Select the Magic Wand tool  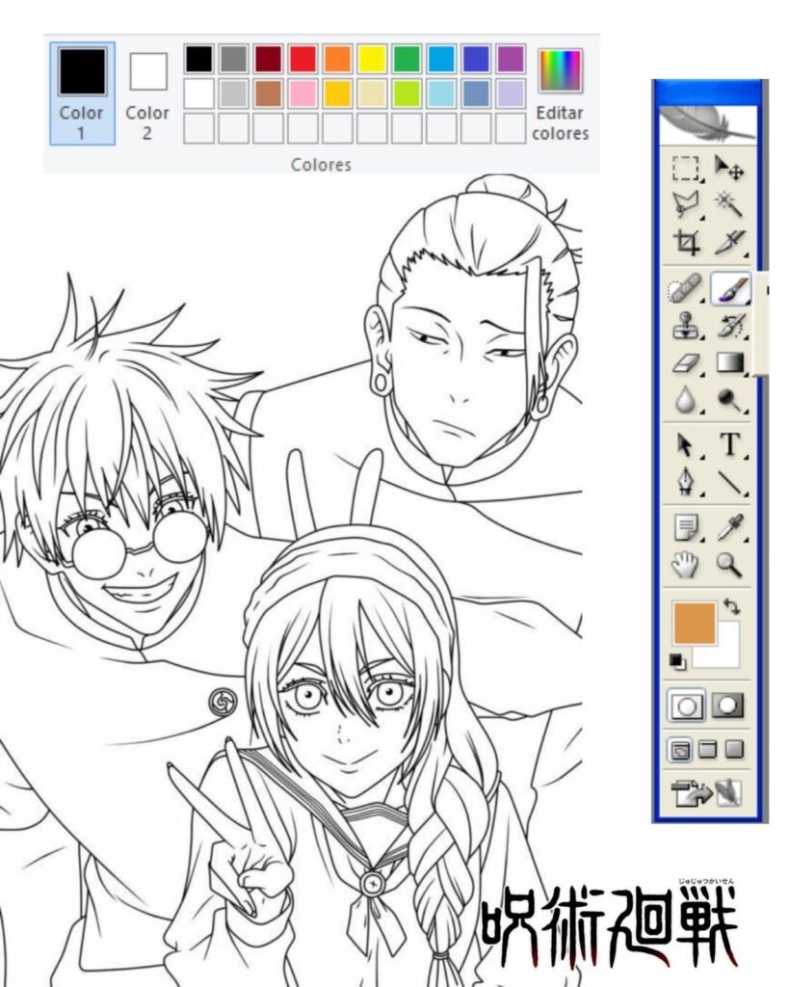tap(729, 204)
